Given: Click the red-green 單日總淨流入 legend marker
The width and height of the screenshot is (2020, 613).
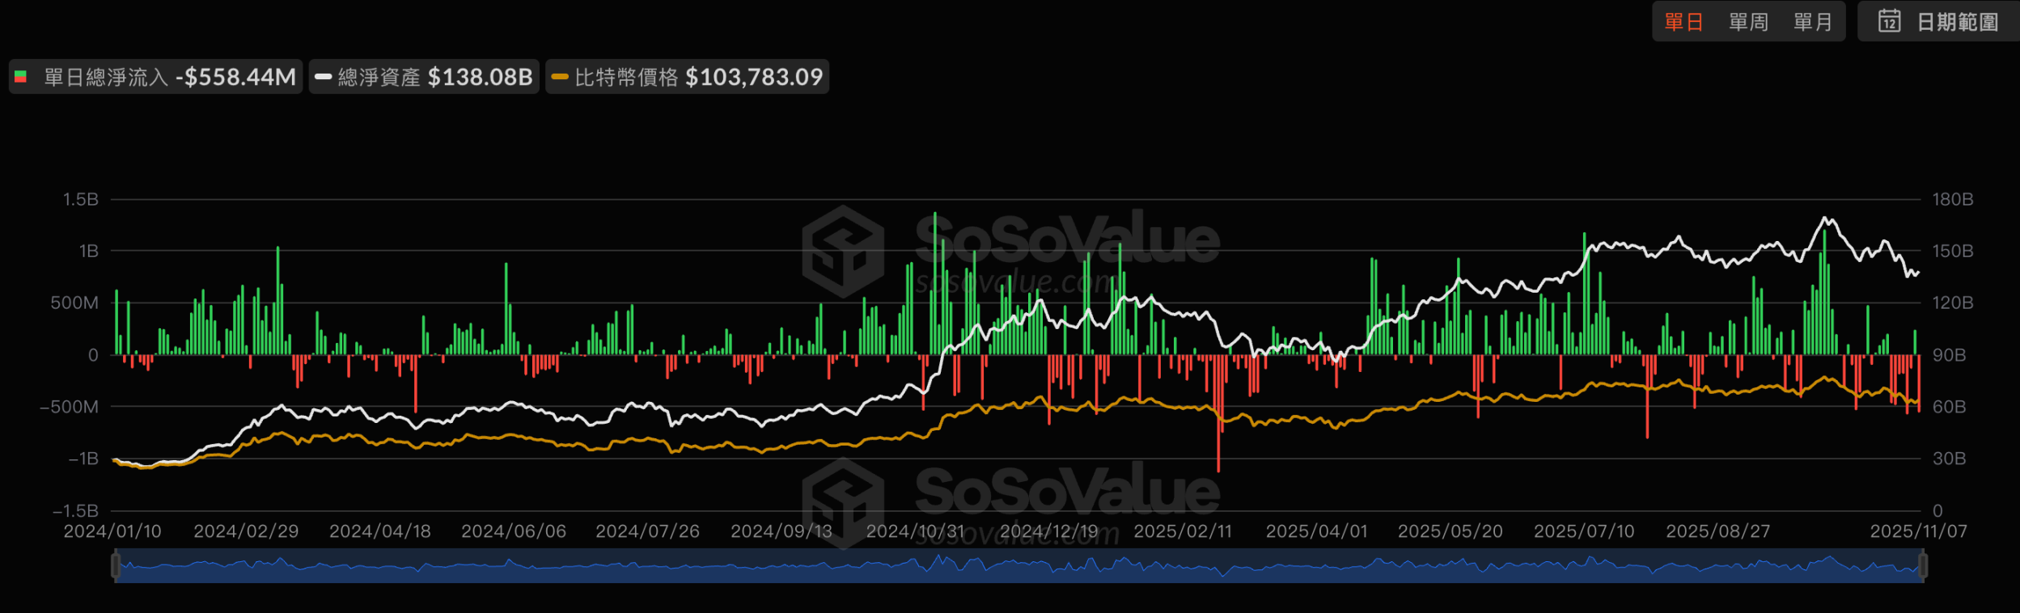Looking at the screenshot, I should point(21,77).
